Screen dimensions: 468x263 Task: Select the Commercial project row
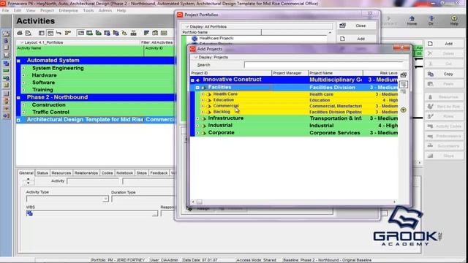[294, 106]
